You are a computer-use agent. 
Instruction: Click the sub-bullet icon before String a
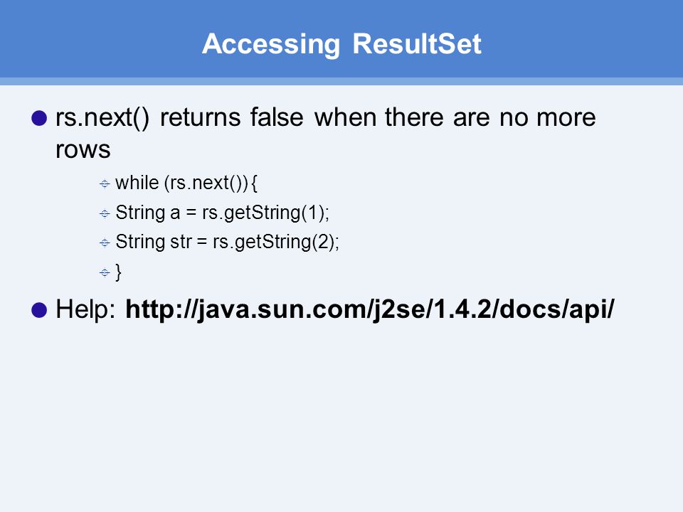pyautogui.click(x=105, y=213)
